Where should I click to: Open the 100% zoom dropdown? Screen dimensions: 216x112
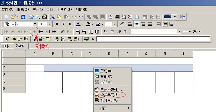click(x=175, y=17)
